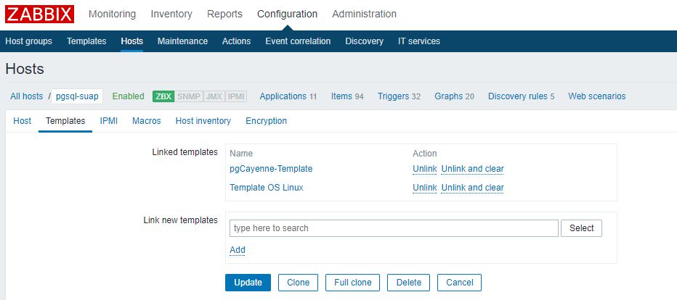
Task: Click the SNMP availability badge
Action: pos(189,96)
